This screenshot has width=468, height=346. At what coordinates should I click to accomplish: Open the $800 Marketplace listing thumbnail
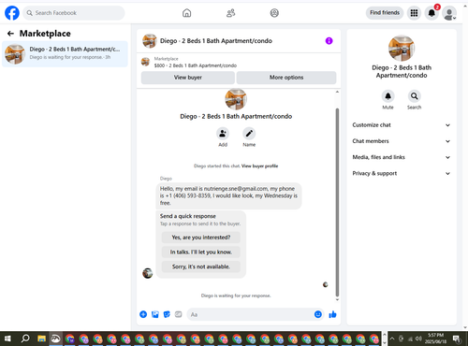point(145,62)
